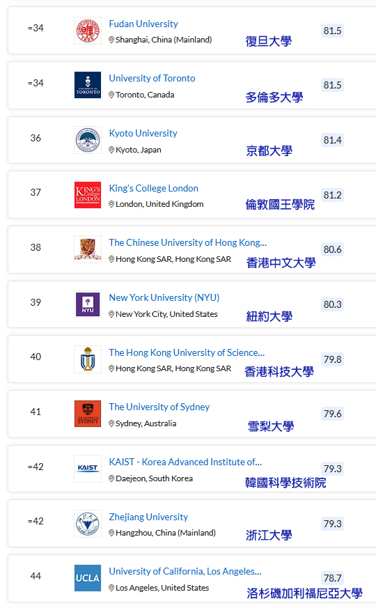Open The Chinese University of Hong Kong link
376x608 pixels.
point(187,243)
